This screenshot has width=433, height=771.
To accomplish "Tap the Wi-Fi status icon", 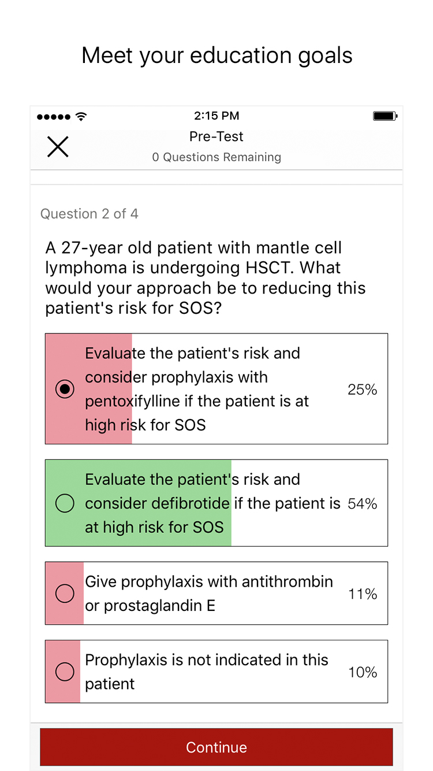I will coord(81,117).
